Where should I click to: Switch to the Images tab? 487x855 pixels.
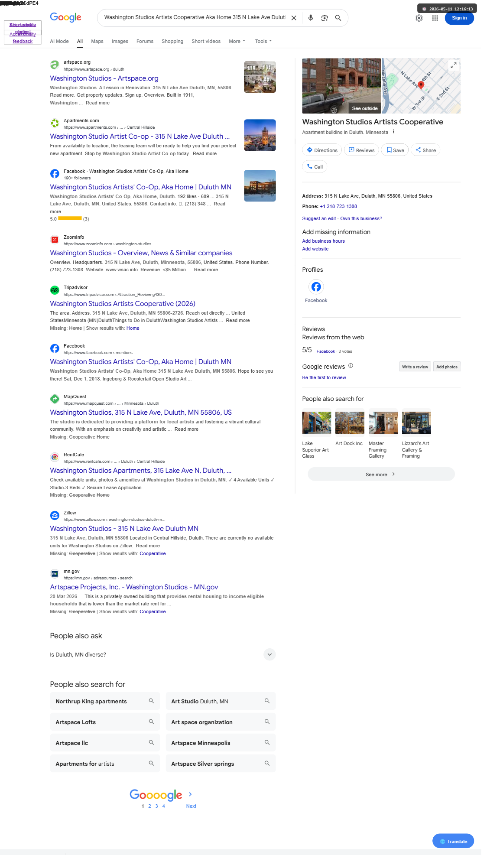click(x=120, y=41)
